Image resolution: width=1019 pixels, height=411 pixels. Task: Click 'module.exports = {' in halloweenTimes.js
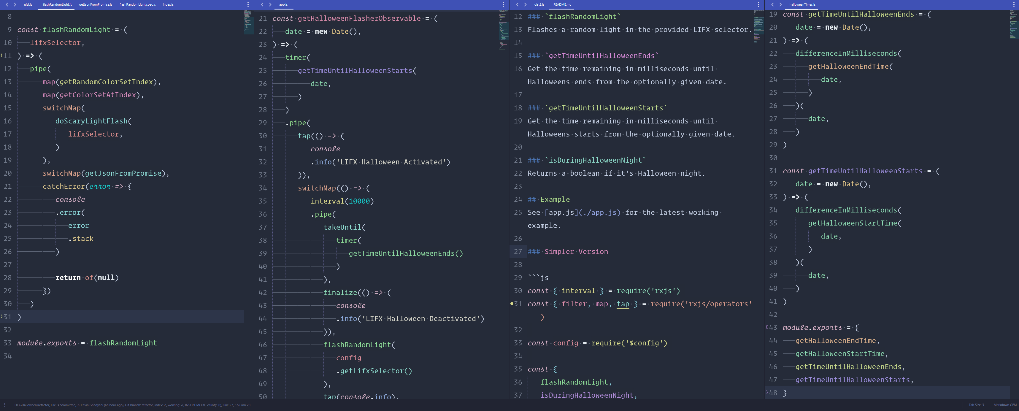click(x=821, y=328)
